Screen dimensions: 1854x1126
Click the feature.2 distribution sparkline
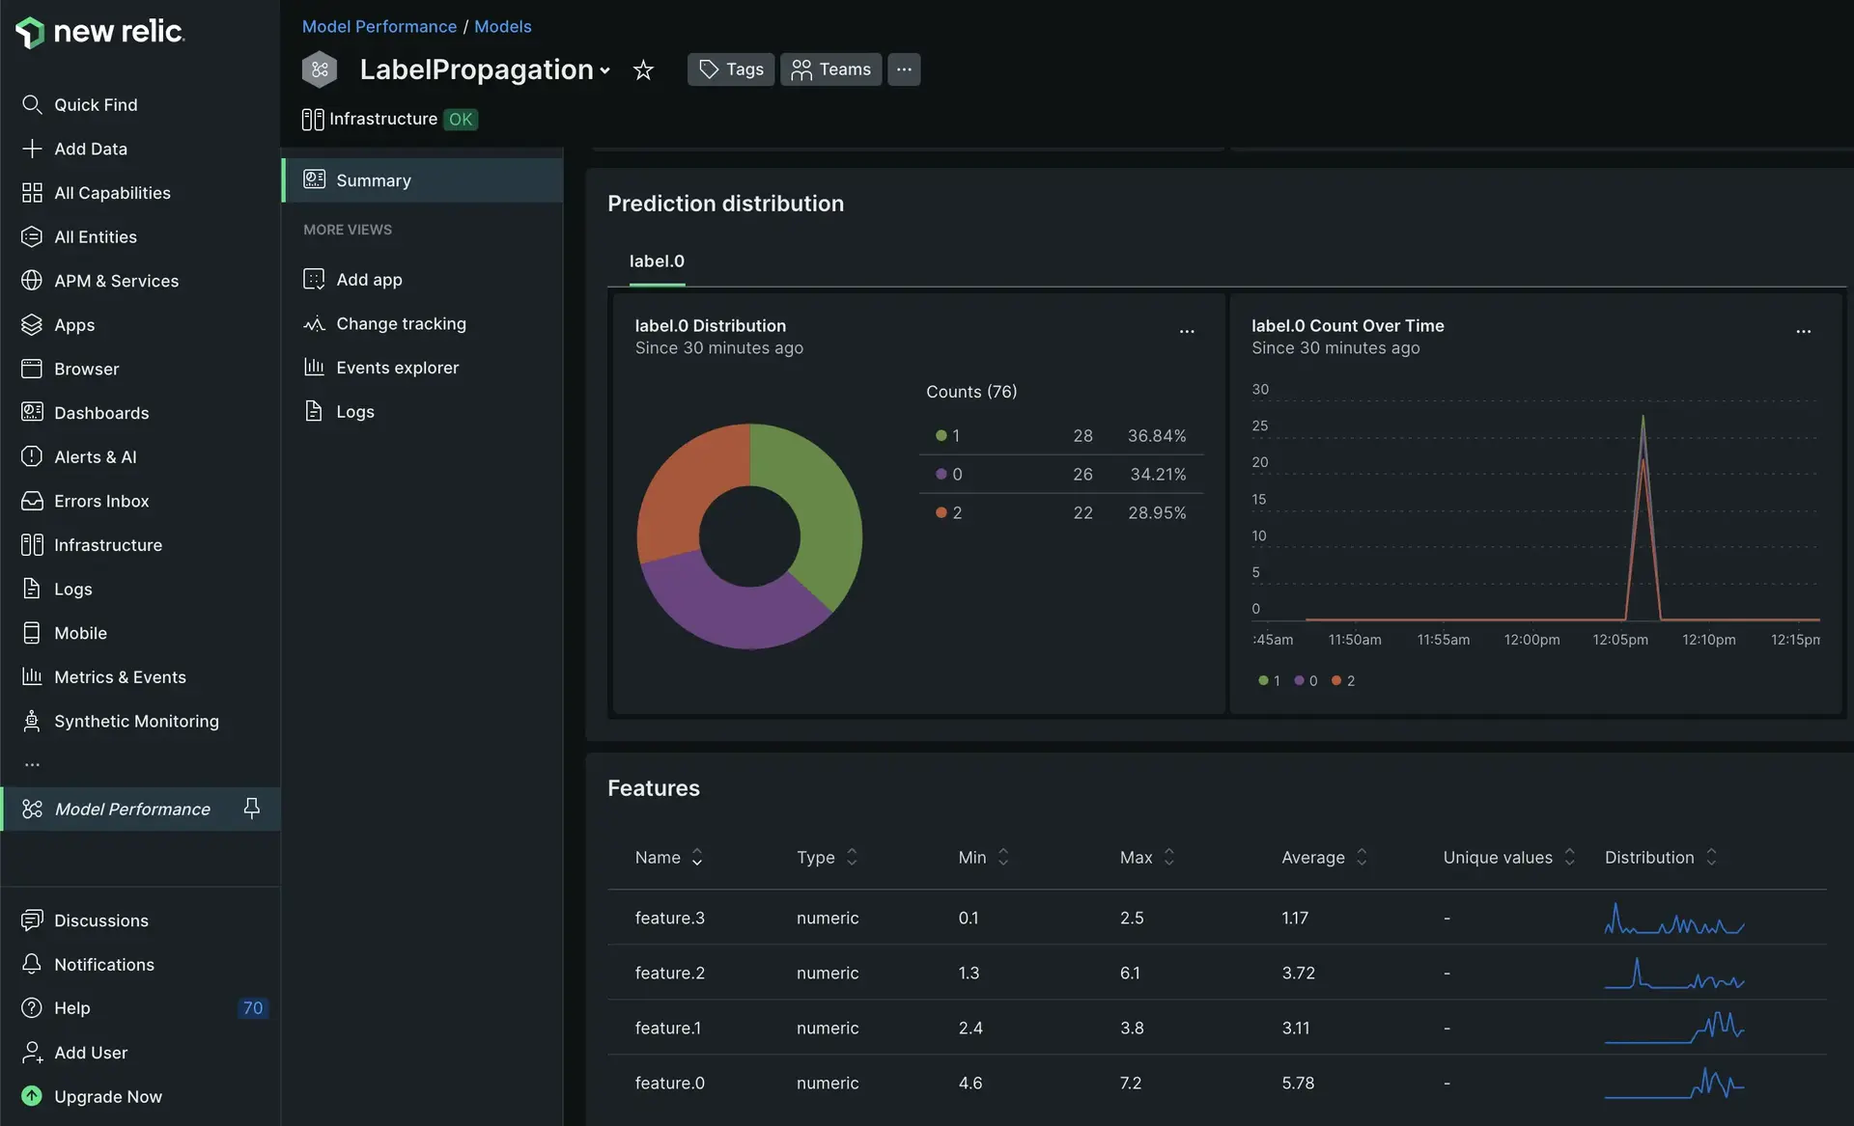click(x=1675, y=973)
